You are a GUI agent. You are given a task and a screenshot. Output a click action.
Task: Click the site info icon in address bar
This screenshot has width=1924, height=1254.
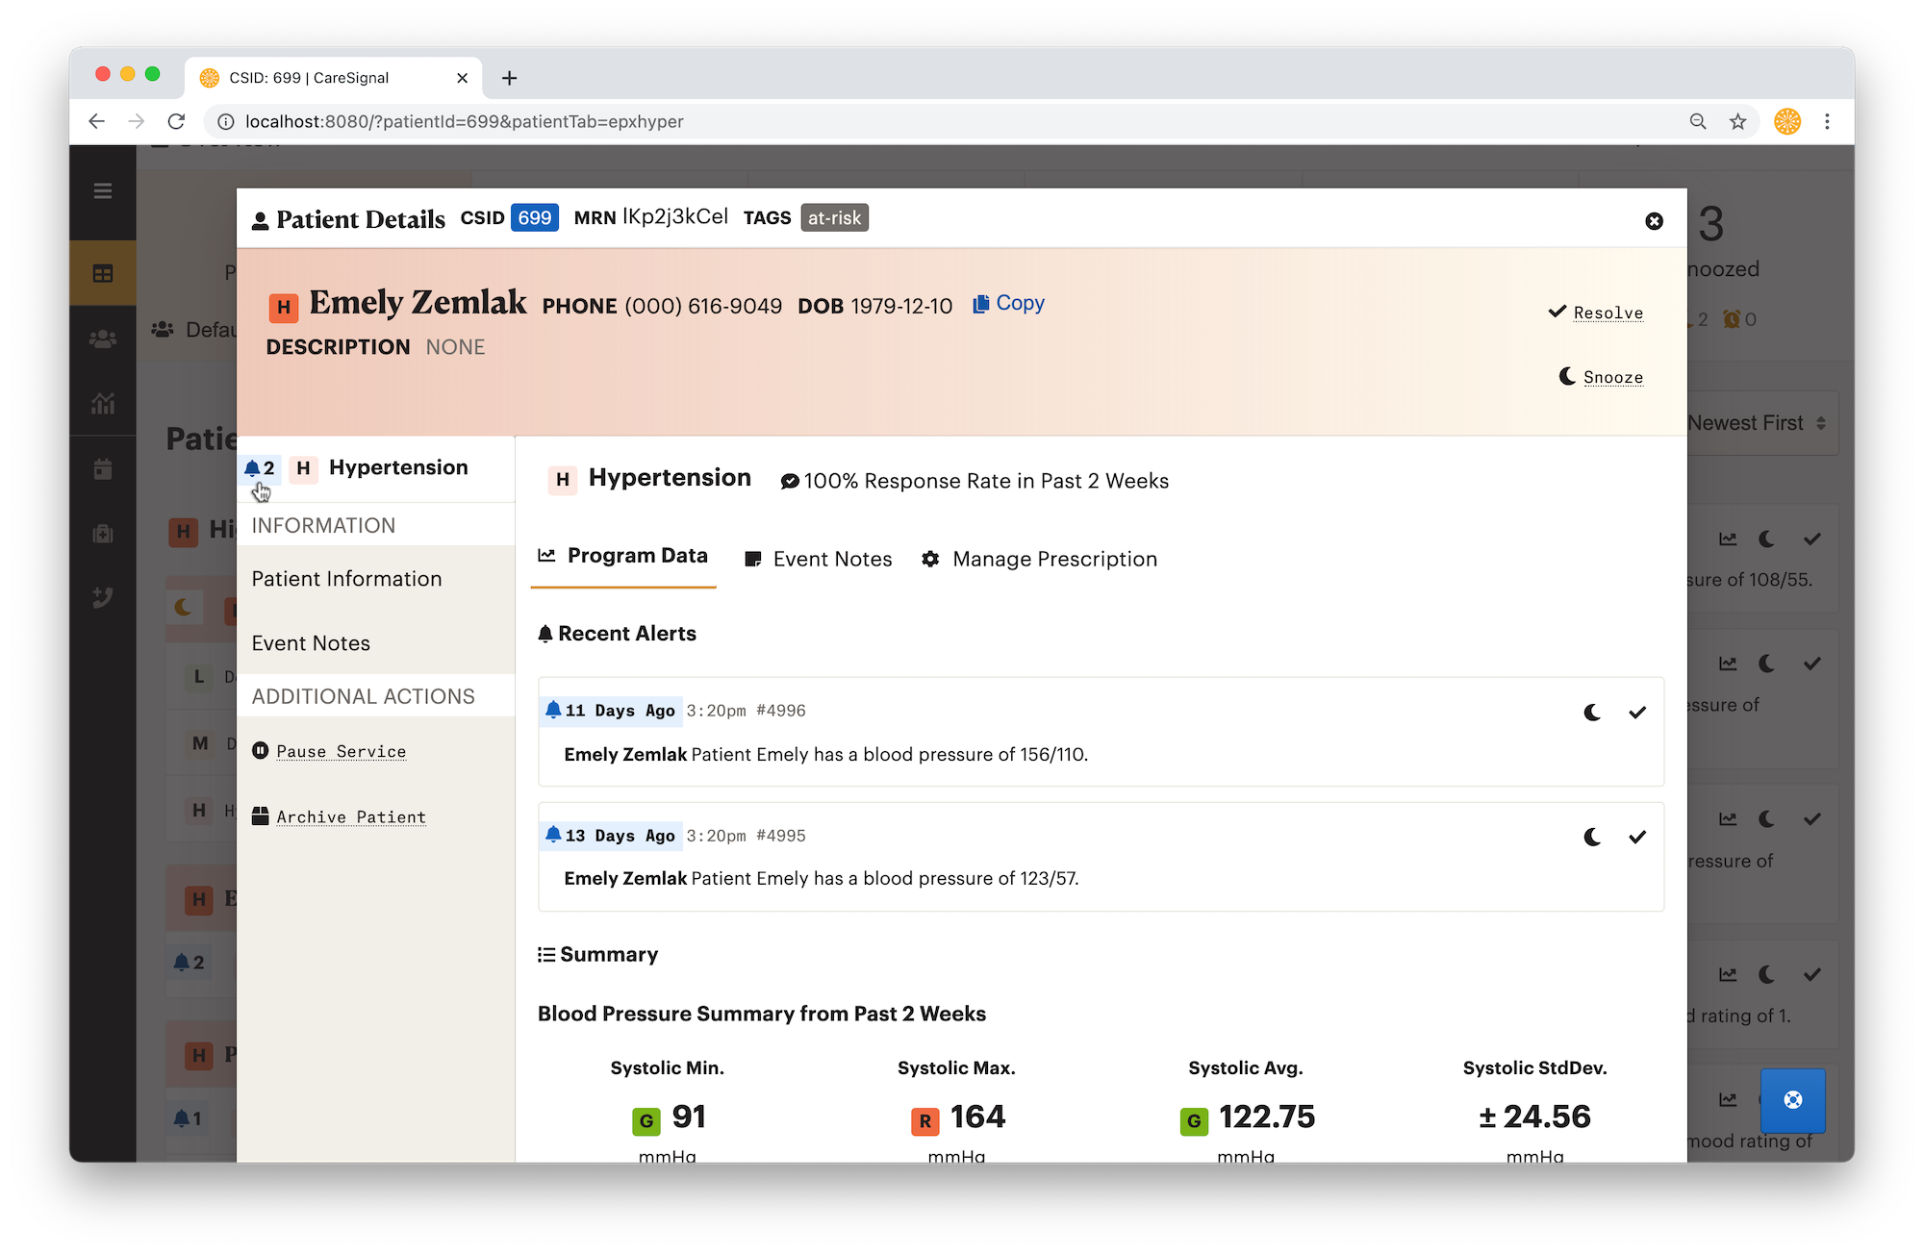(225, 121)
